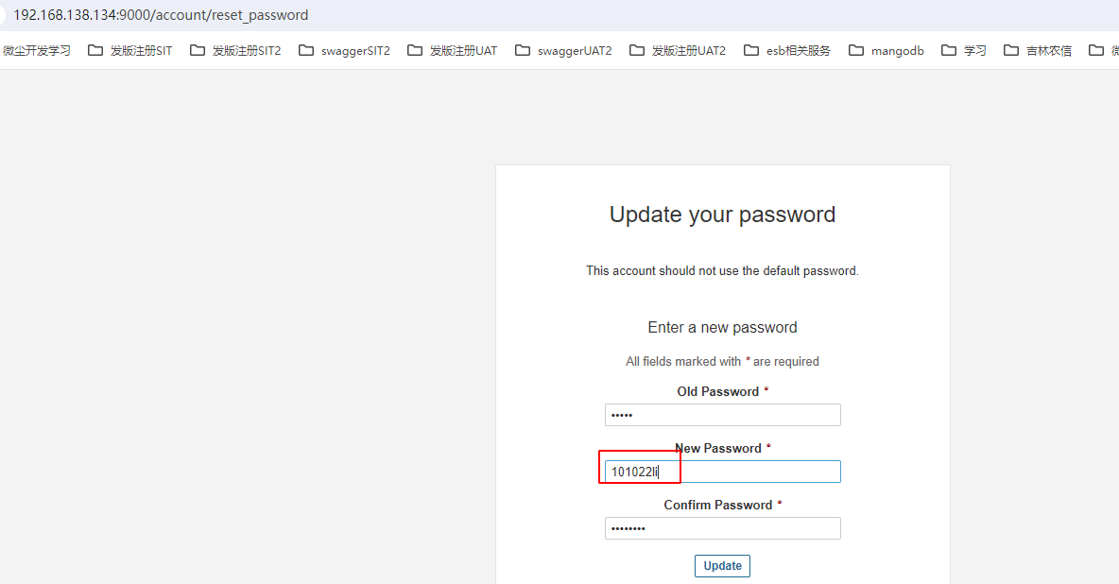This screenshot has width=1119, height=584.
Task: Expand the swaggerSIT2 bookmark folder
Action: click(345, 50)
